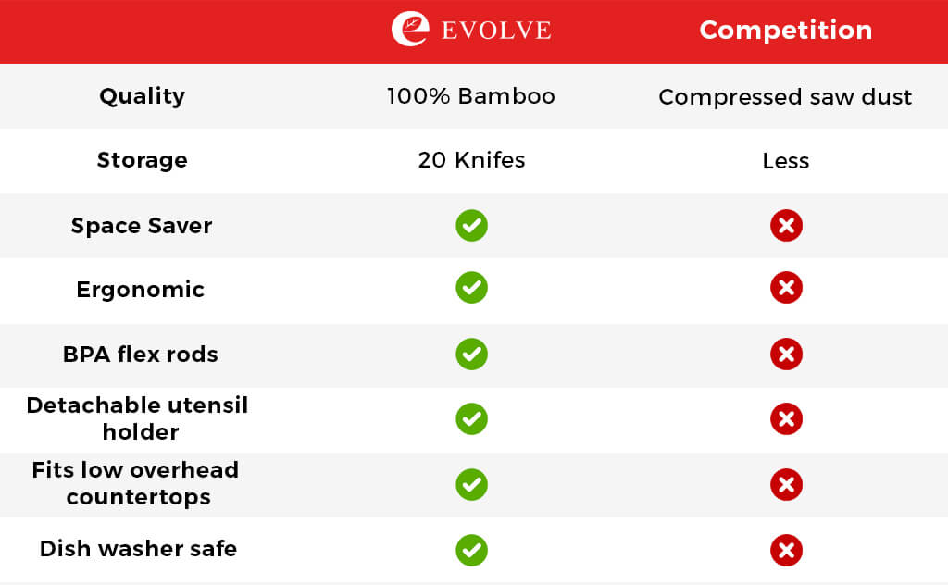This screenshot has width=948, height=585.
Task: Click red X for Detachable utensil holder
Action: pyautogui.click(x=786, y=418)
